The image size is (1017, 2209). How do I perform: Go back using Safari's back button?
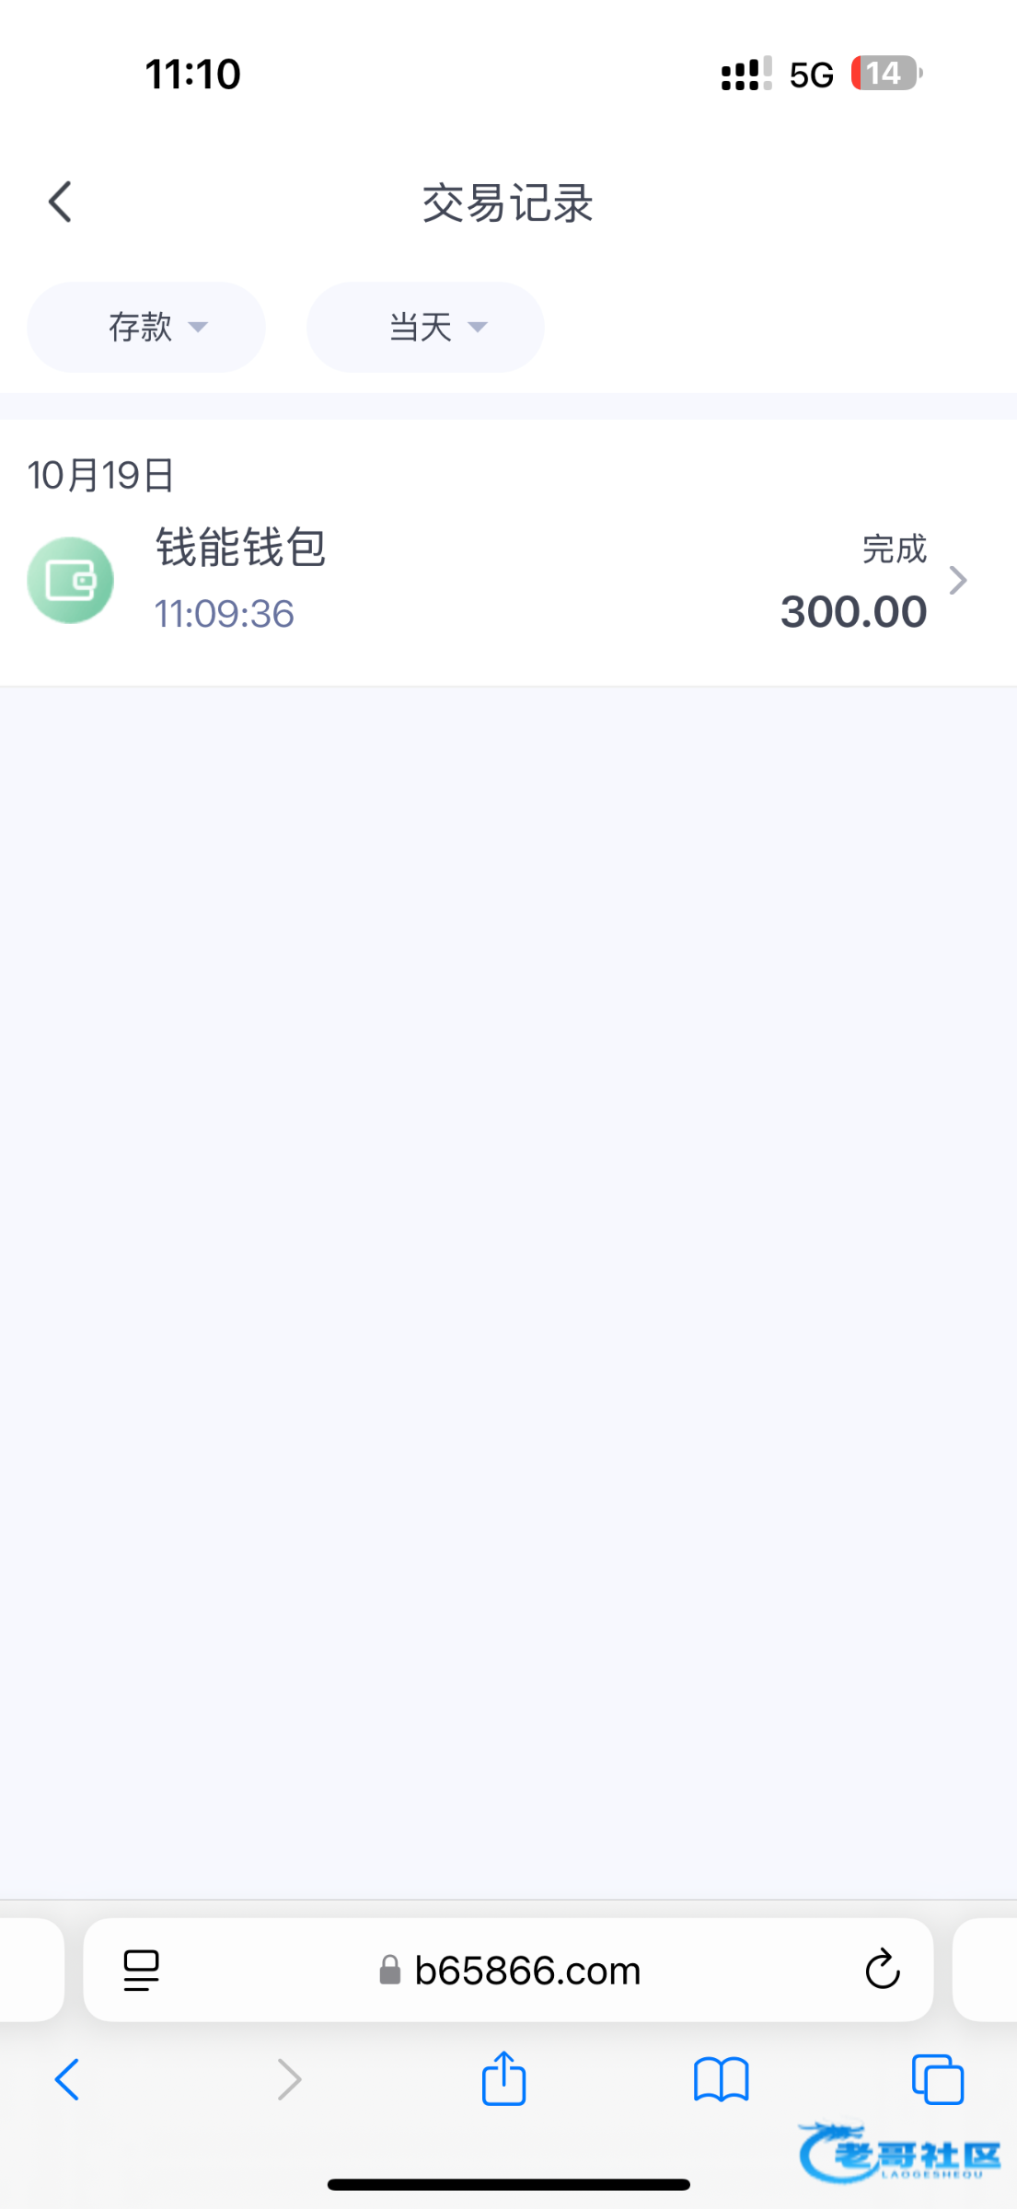(x=67, y=2080)
